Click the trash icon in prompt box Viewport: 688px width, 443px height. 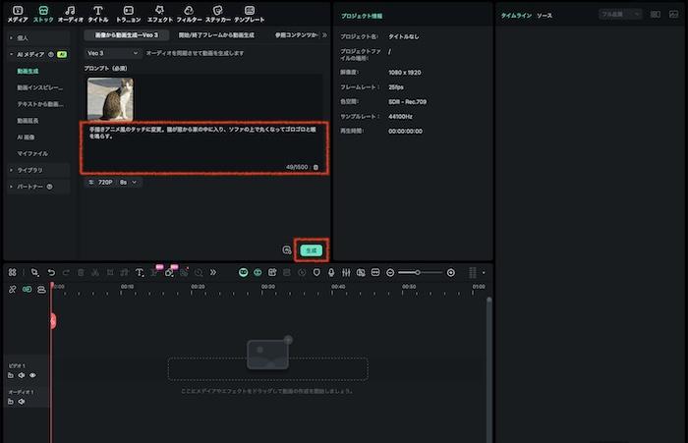click(315, 167)
